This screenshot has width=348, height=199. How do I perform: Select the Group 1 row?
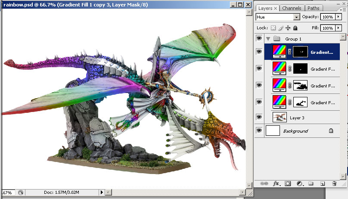(x=302, y=39)
